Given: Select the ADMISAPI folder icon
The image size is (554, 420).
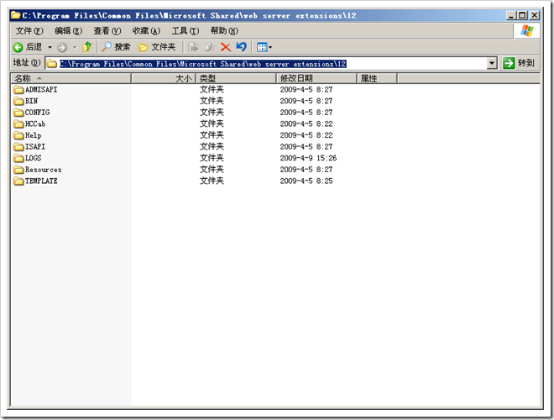Looking at the screenshot, I should click(18, 90).
